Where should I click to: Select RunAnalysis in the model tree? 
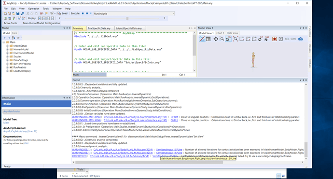20,68
